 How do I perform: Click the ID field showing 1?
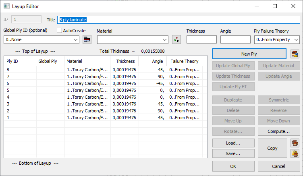(26, 19)
